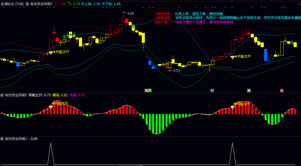Click the first diamond icon beside 共振主升 in main chart
Image resolution: width=301 pixels, height=166 pixels.
pos(51,53)
